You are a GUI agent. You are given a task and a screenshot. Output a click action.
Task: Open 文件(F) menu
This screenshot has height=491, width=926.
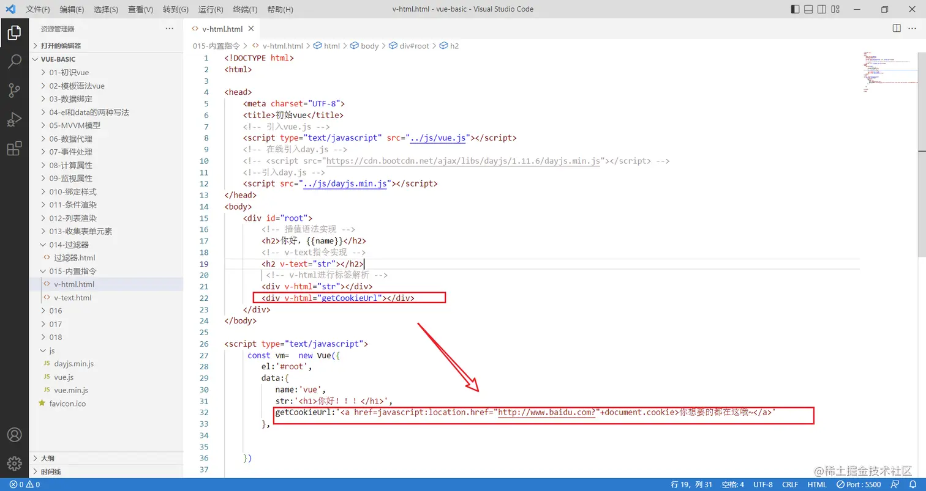pos(38,9)
